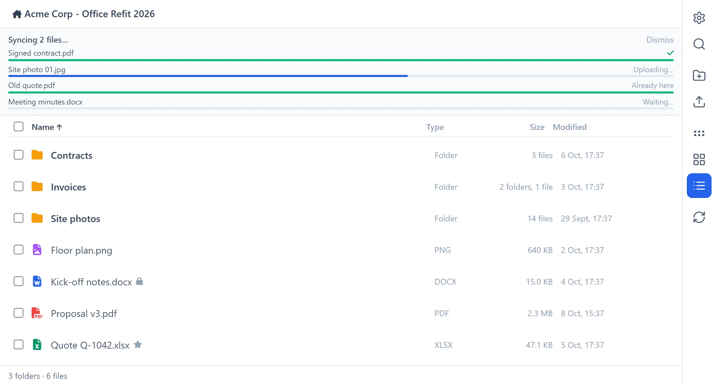
Task: Go to home via the house icon
Action: tap(17, 14)
